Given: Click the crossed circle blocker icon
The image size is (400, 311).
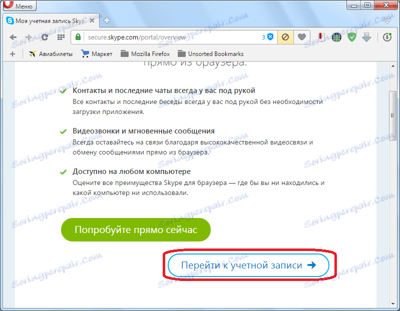Looking at the screenshot, I should point(285,37).
